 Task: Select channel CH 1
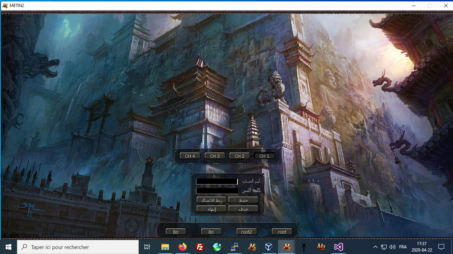pos(264,156)
